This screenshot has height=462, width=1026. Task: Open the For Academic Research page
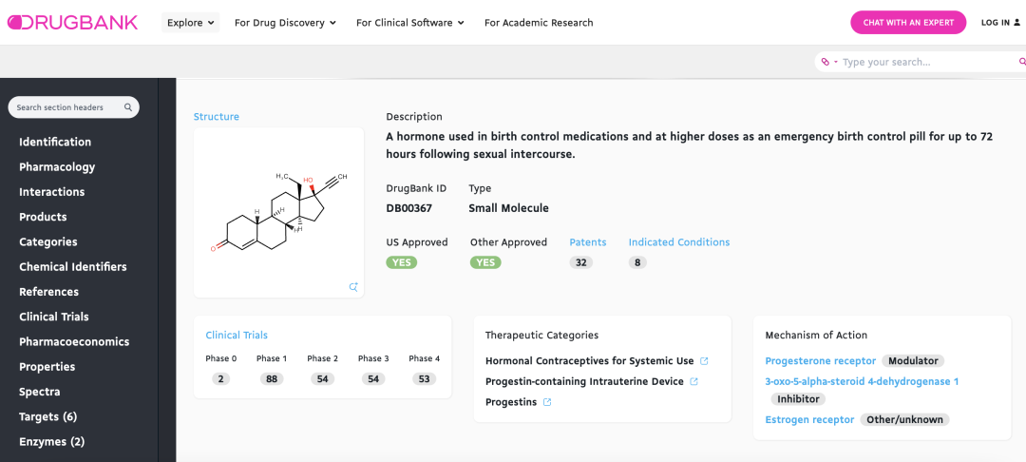click(x=539, y=23)
